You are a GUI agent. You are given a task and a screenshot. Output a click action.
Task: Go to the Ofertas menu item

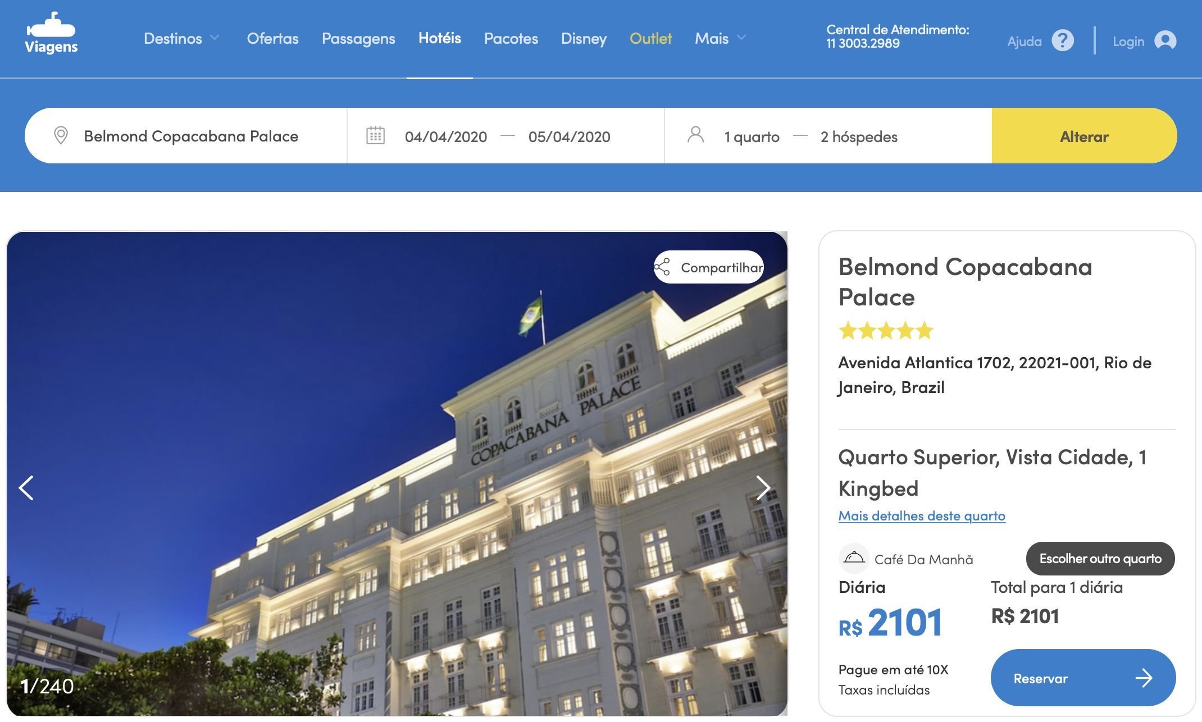click(272, 38)
